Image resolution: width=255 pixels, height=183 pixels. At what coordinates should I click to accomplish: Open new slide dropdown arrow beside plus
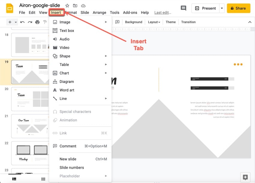point(16,22)
